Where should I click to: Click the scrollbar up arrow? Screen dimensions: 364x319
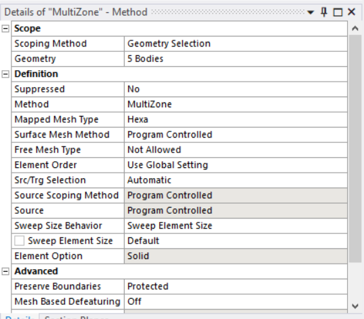pyautogui.click(x=355, y=28)
